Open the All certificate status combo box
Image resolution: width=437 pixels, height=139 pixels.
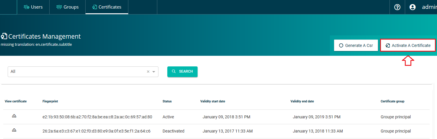pyautogui.click(x=83, y=72)
